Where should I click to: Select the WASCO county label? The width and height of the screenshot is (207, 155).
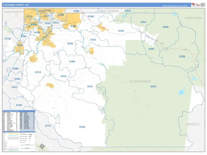193,124
